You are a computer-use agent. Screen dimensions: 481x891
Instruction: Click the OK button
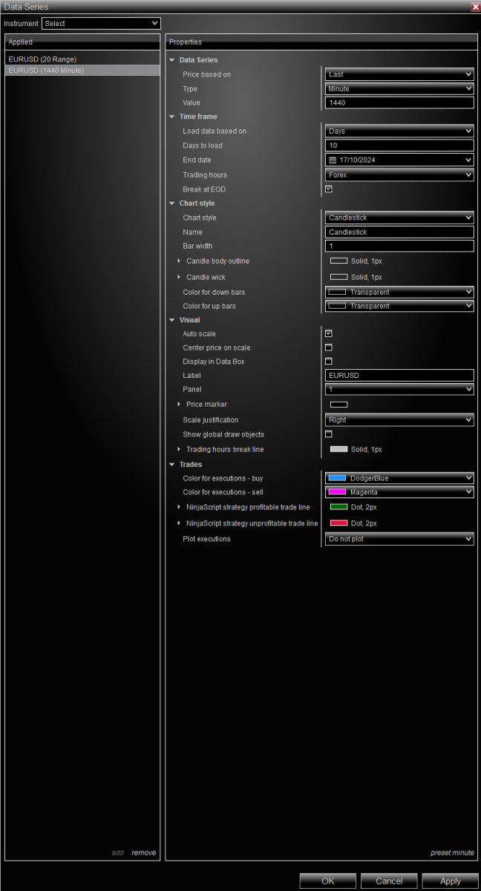pos(328,881)
